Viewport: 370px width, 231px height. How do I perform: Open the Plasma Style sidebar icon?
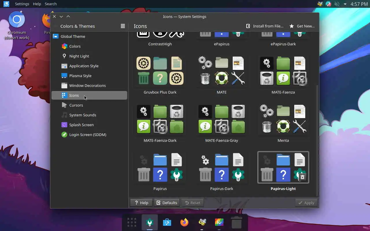[64, 76]
